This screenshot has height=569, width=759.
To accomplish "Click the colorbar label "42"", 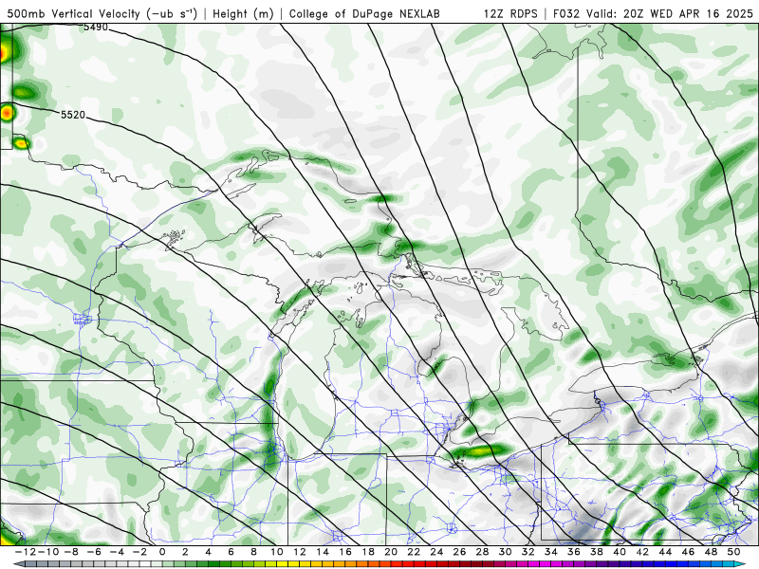I will click(x=642, y=552).
